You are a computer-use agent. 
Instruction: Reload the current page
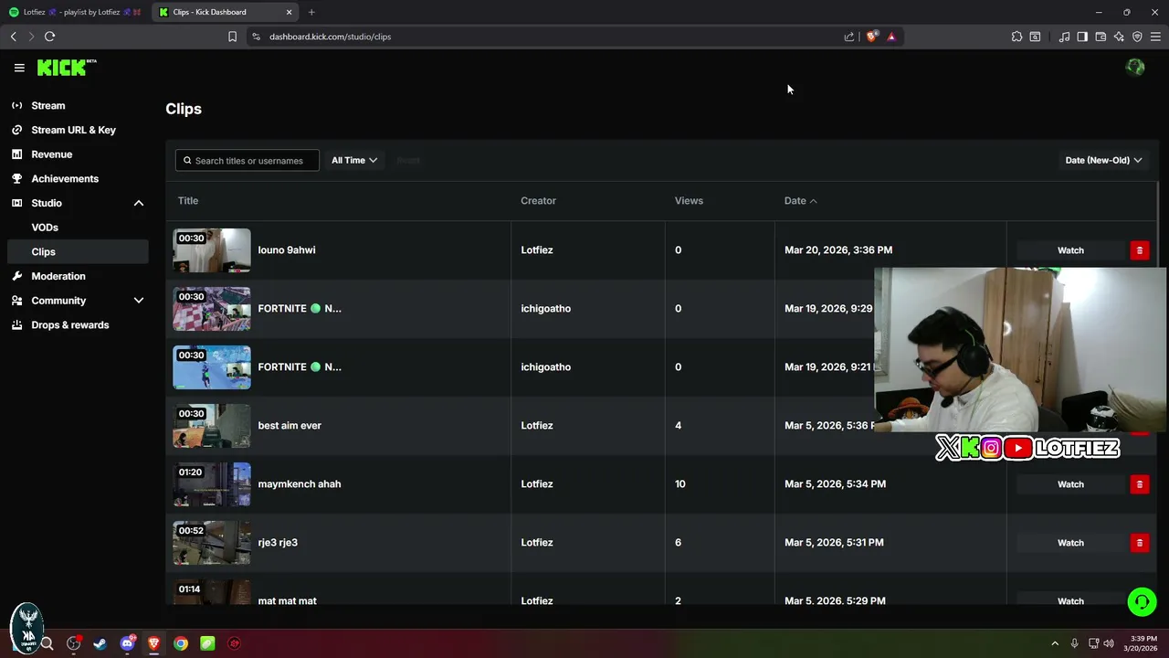[49, 37]
